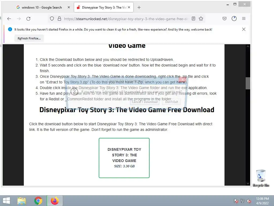Image resolution: width=274 pixels, height=206 pixels.
Task: Open the tracking protection shield icon
Action: (52, 19)
